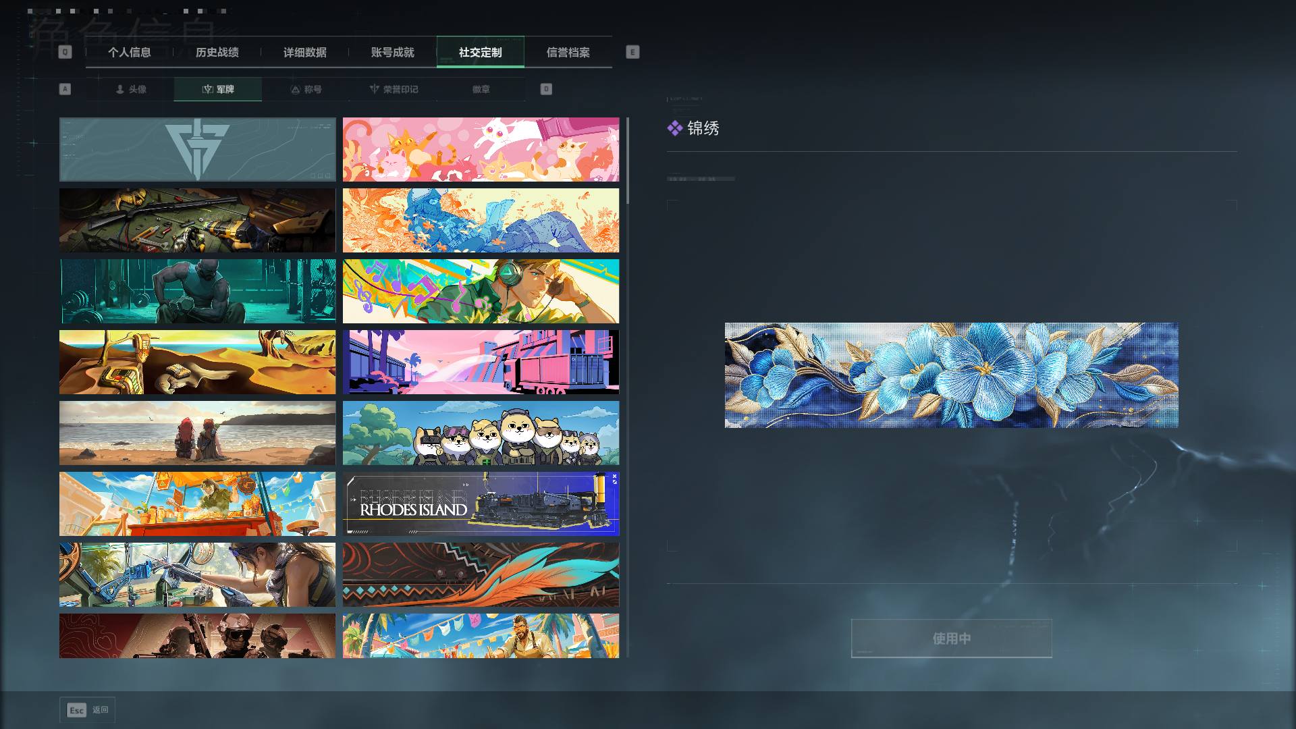Click the Q key previous-tab icon
The width and height of the screenshot is (1296, 729).
(65, 52)
